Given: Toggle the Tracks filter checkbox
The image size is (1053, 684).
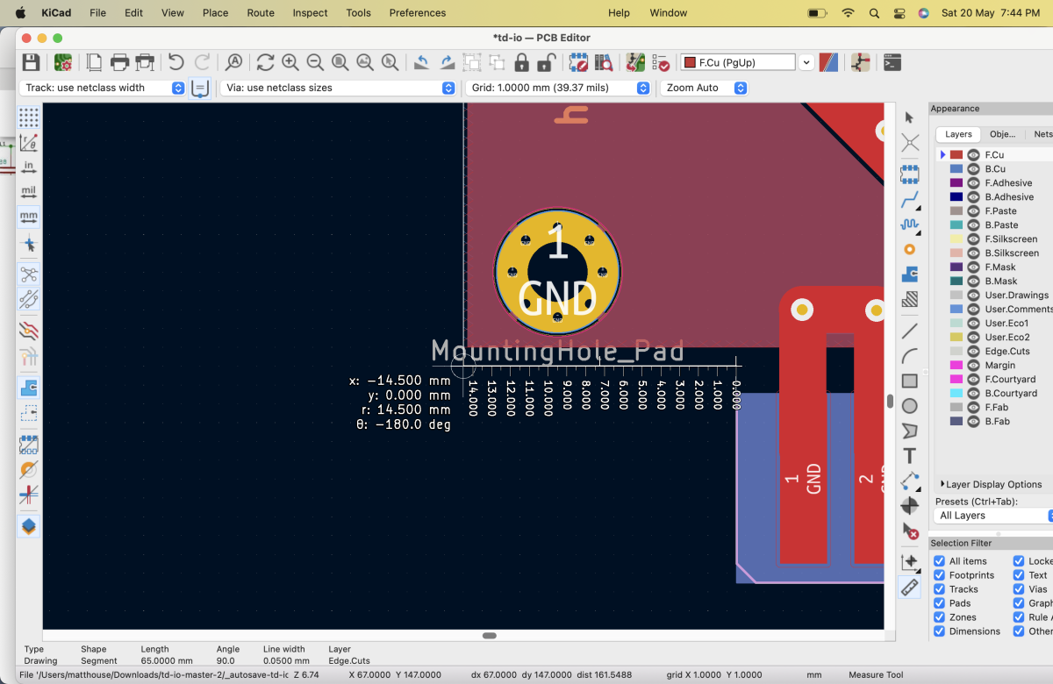Looking at the screenshot, I should (x=940, y=589).
